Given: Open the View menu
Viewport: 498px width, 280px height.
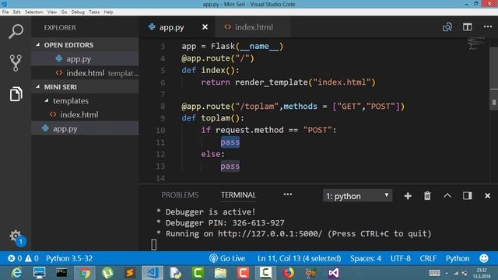Looking at the screenshot, I should [52, 12].
